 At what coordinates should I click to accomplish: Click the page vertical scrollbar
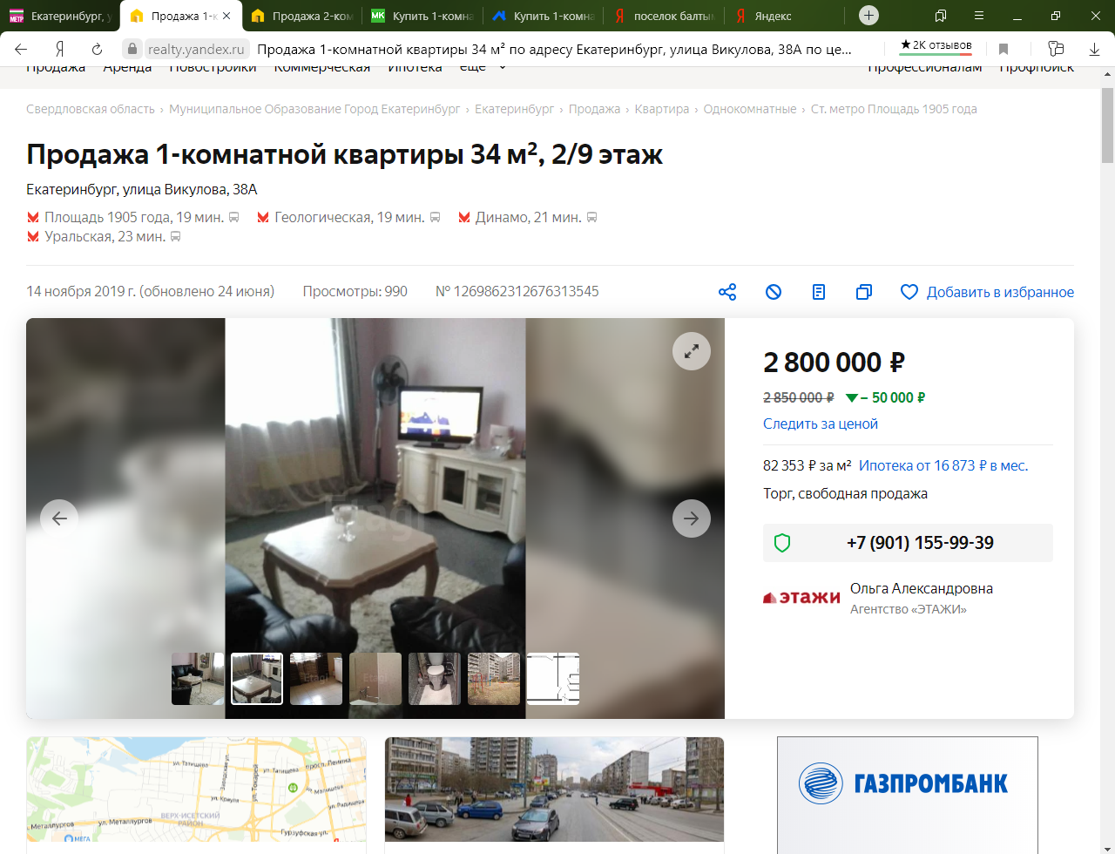pyautogui.click(x=1107, y=125)
